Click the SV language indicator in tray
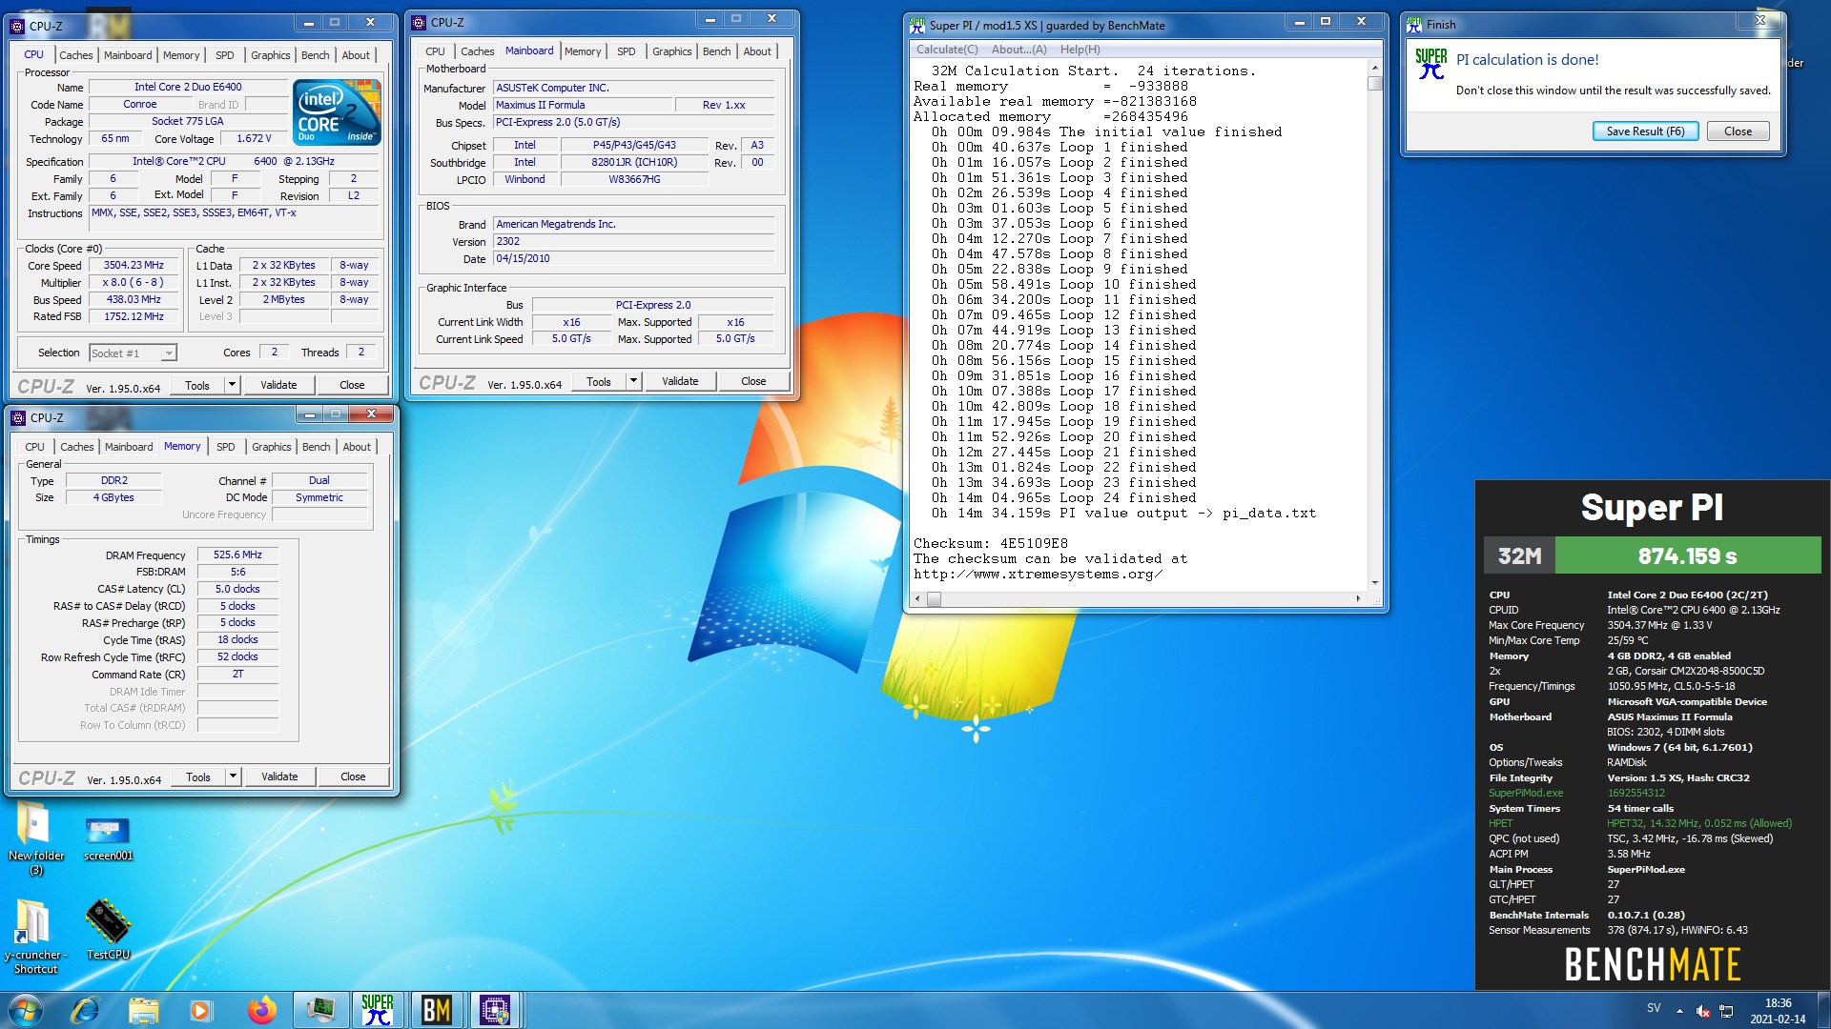The width and height of the screenshot is (1831, 1029). point(1654,1008)
